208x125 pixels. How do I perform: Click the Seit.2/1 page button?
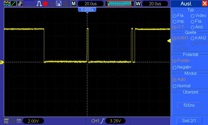pos(189,121)
